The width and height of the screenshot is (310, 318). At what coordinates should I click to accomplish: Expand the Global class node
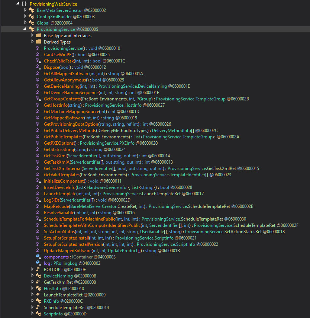tap(25, 22)
